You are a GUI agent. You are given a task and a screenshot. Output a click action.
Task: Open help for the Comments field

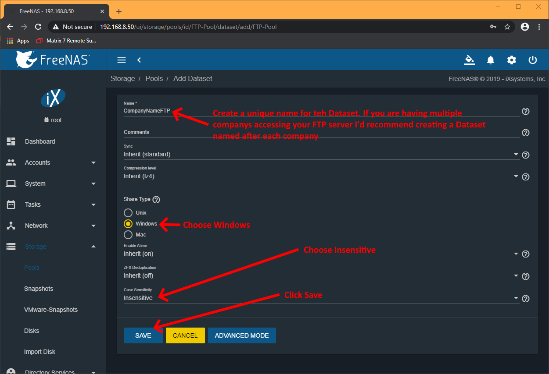click(x=526, y=133)
